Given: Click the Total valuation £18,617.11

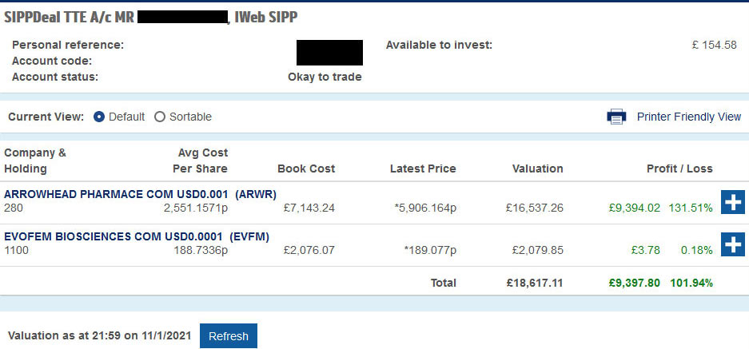Looking at the screenshot, I should click(535, 284).
